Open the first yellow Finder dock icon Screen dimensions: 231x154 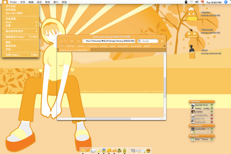(x=83, y=150)
